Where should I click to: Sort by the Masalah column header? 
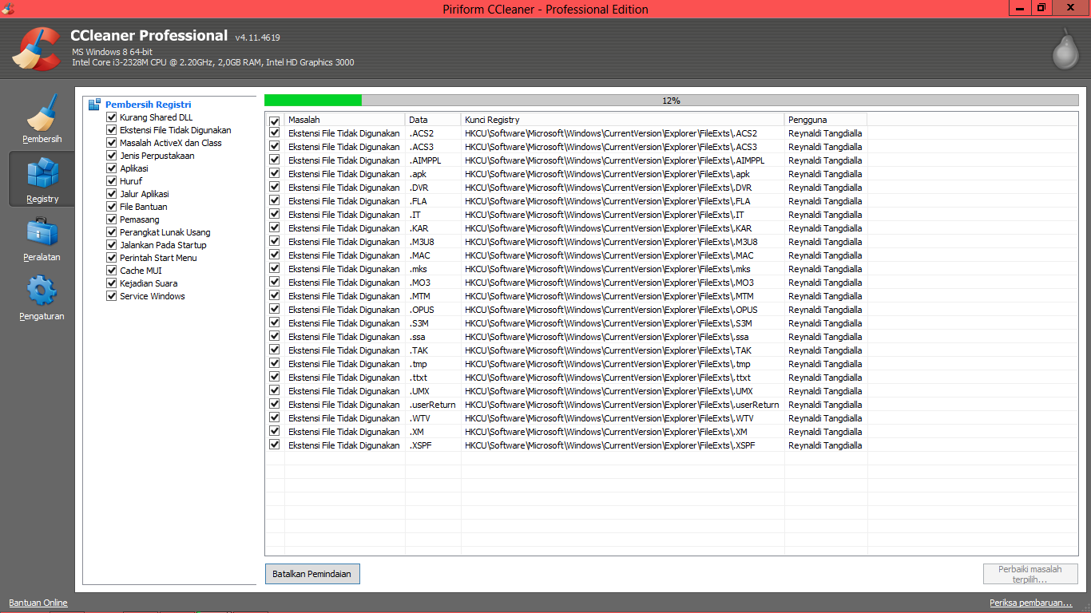pos(345,120)
